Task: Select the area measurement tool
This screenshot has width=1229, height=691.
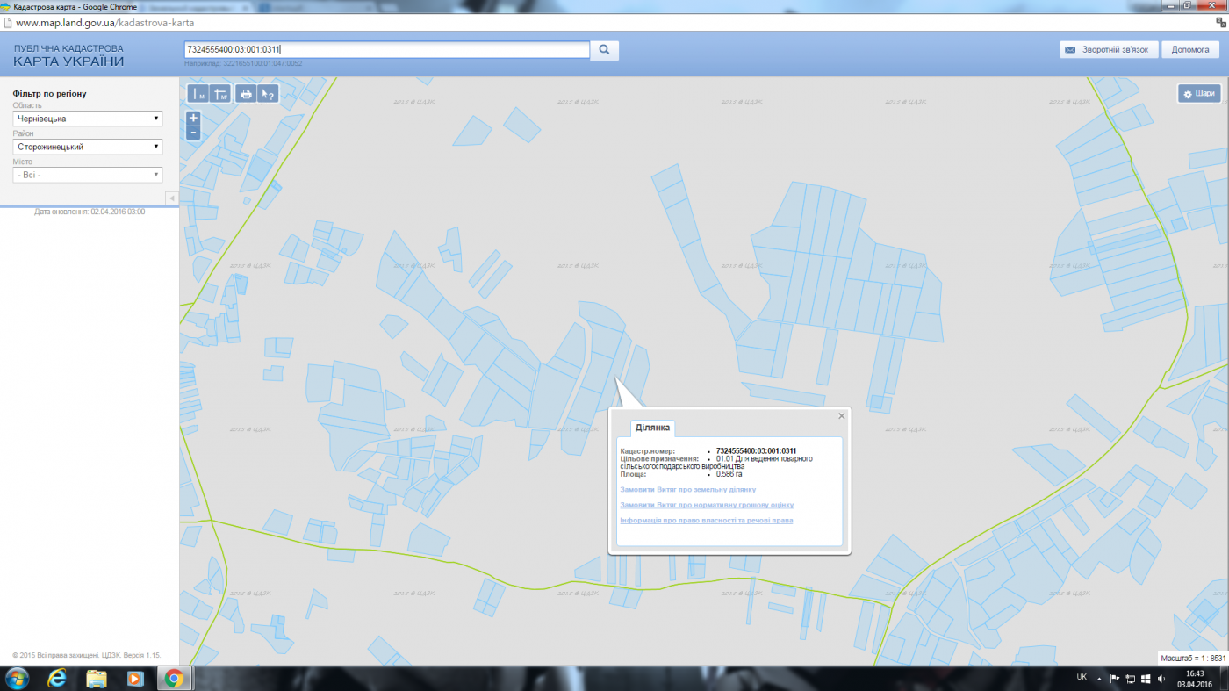Action: tap(220, 94)
